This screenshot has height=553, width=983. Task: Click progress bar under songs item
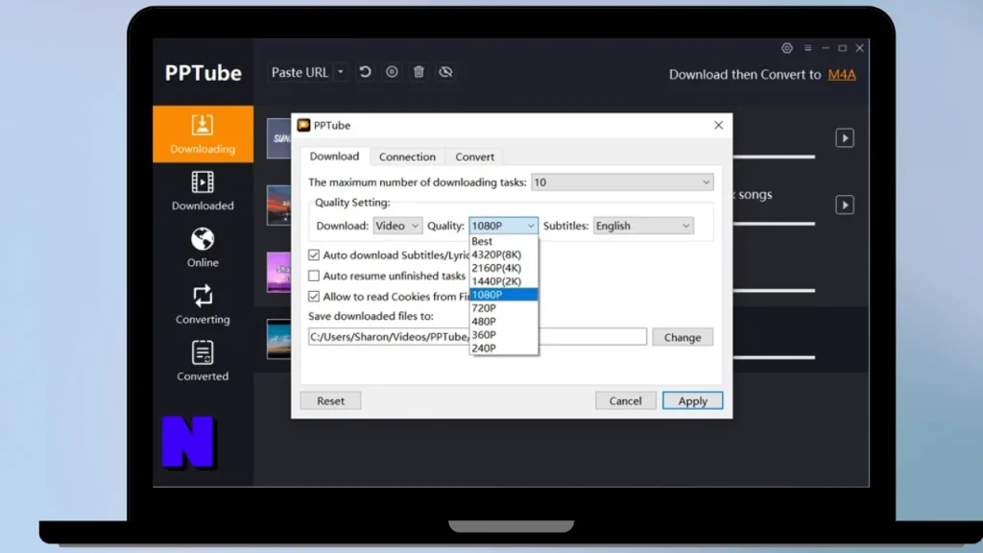(774, 223)
